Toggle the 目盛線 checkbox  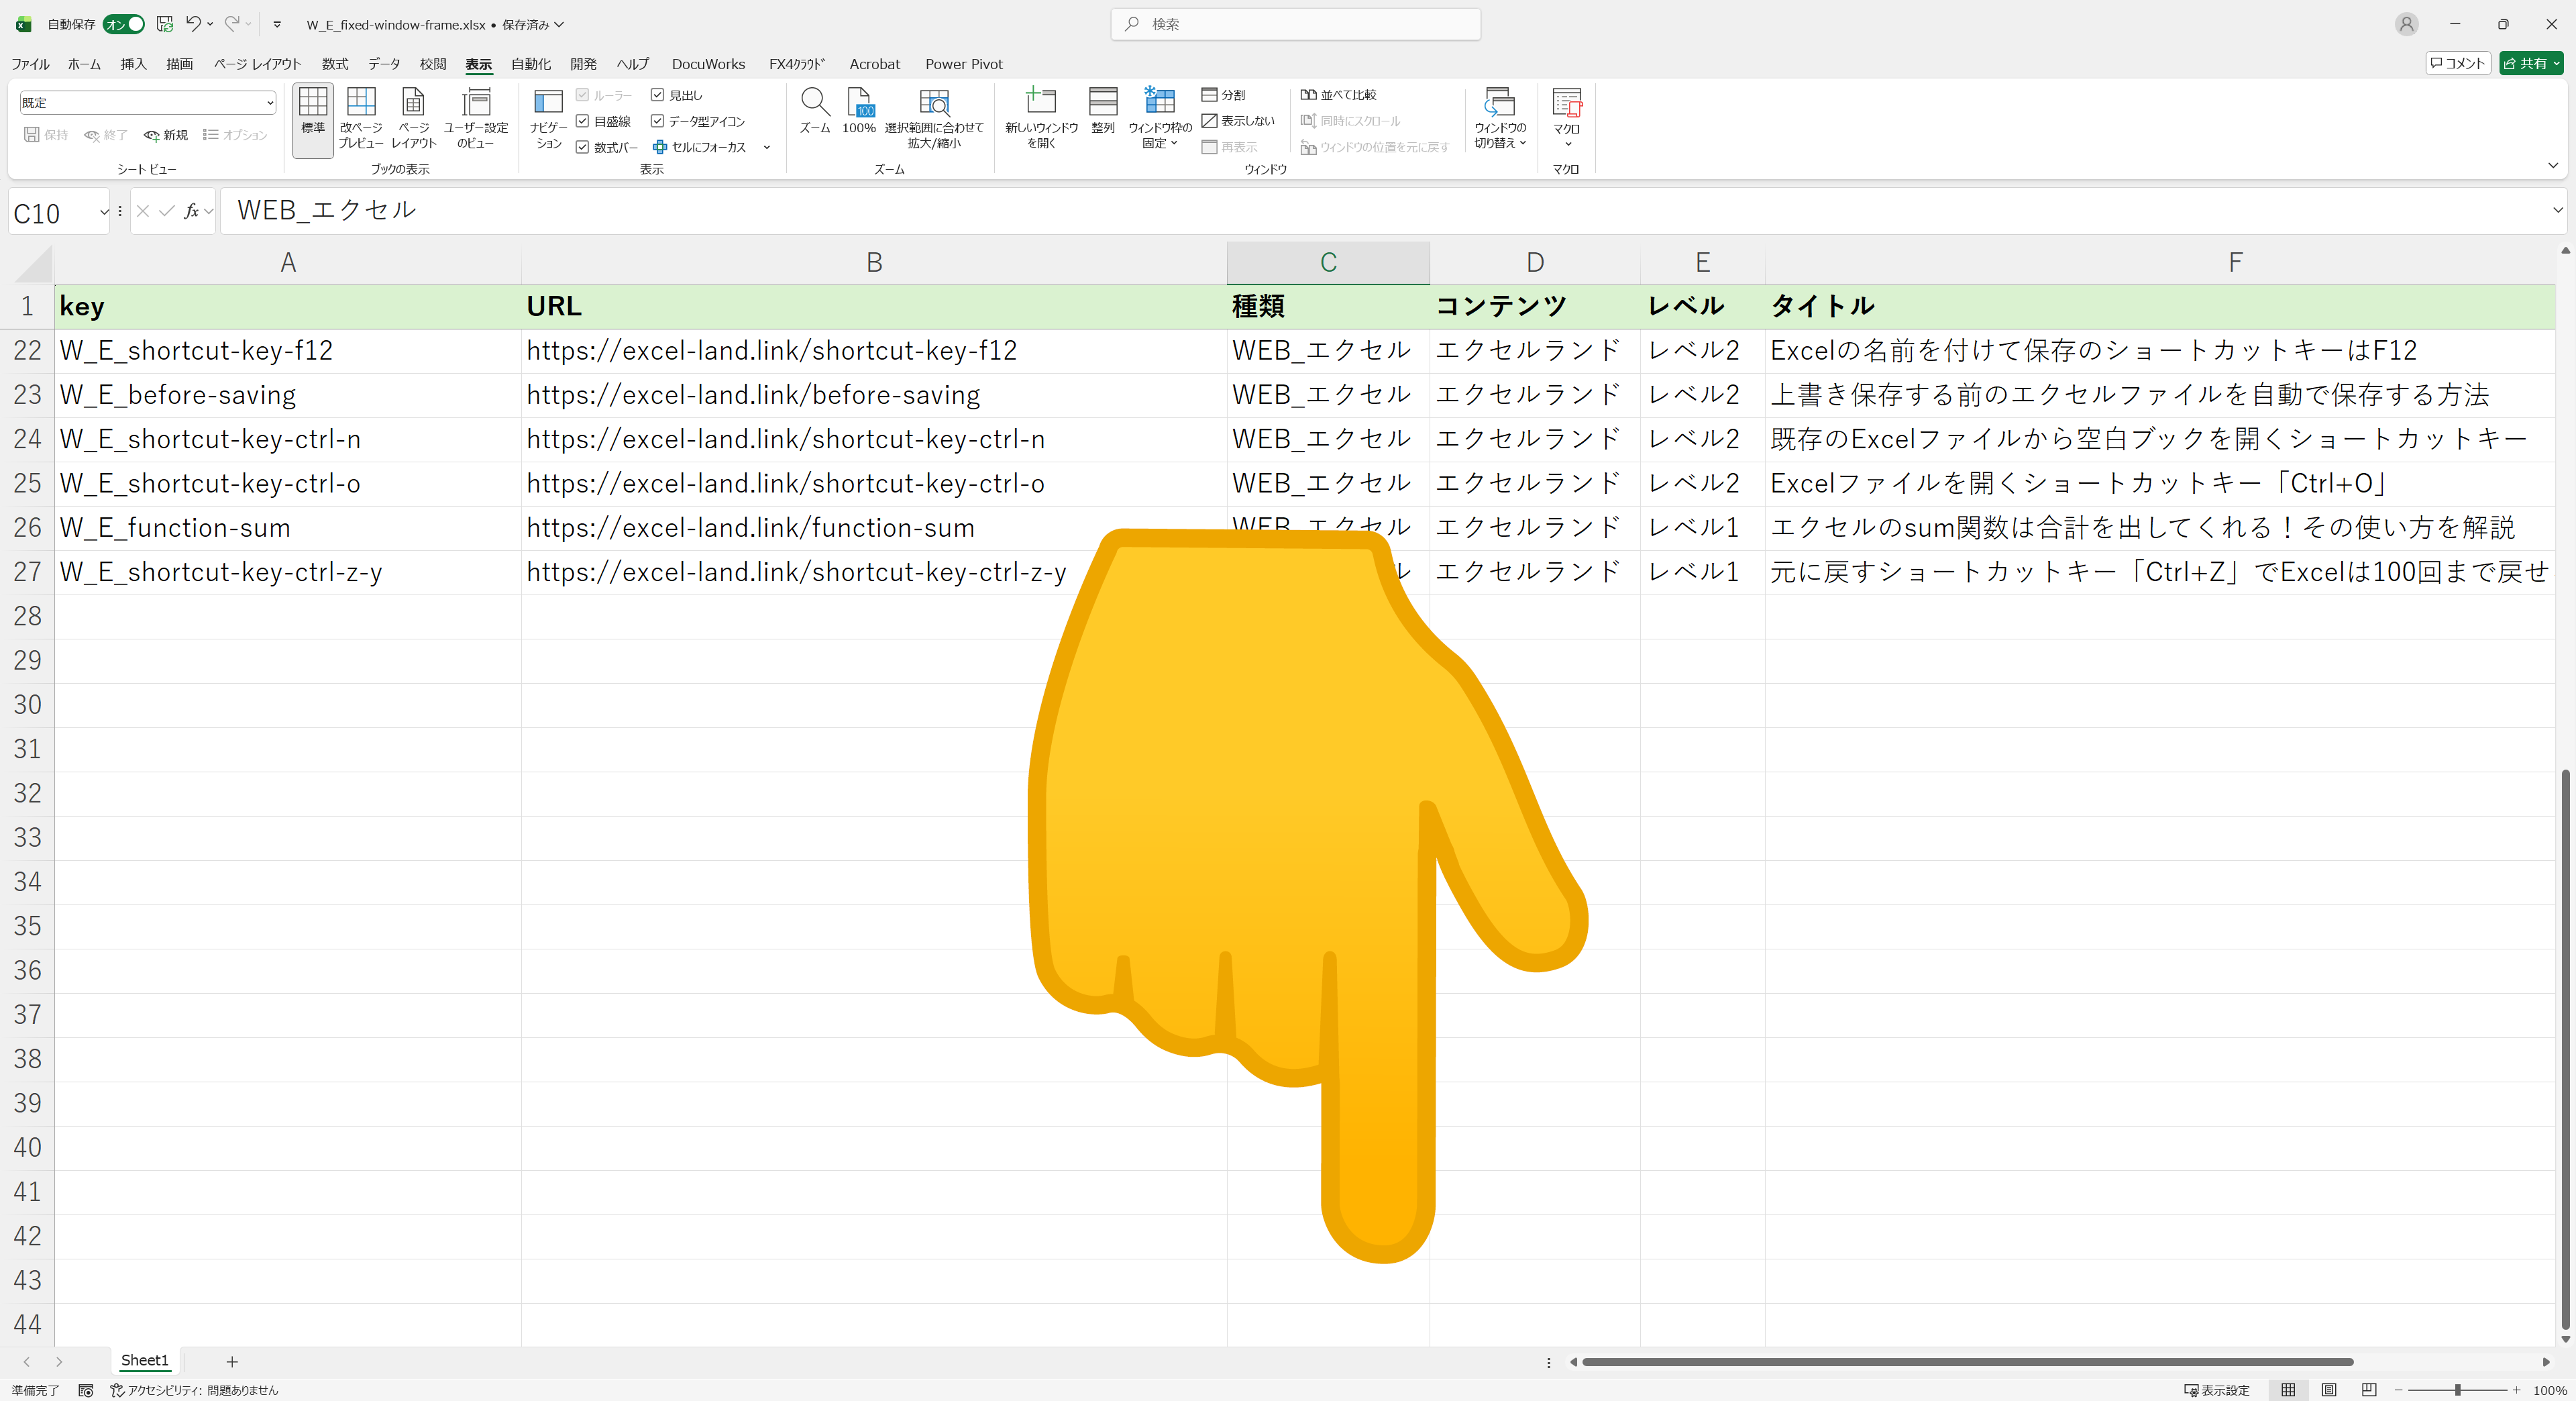click(x=583, y=121)
